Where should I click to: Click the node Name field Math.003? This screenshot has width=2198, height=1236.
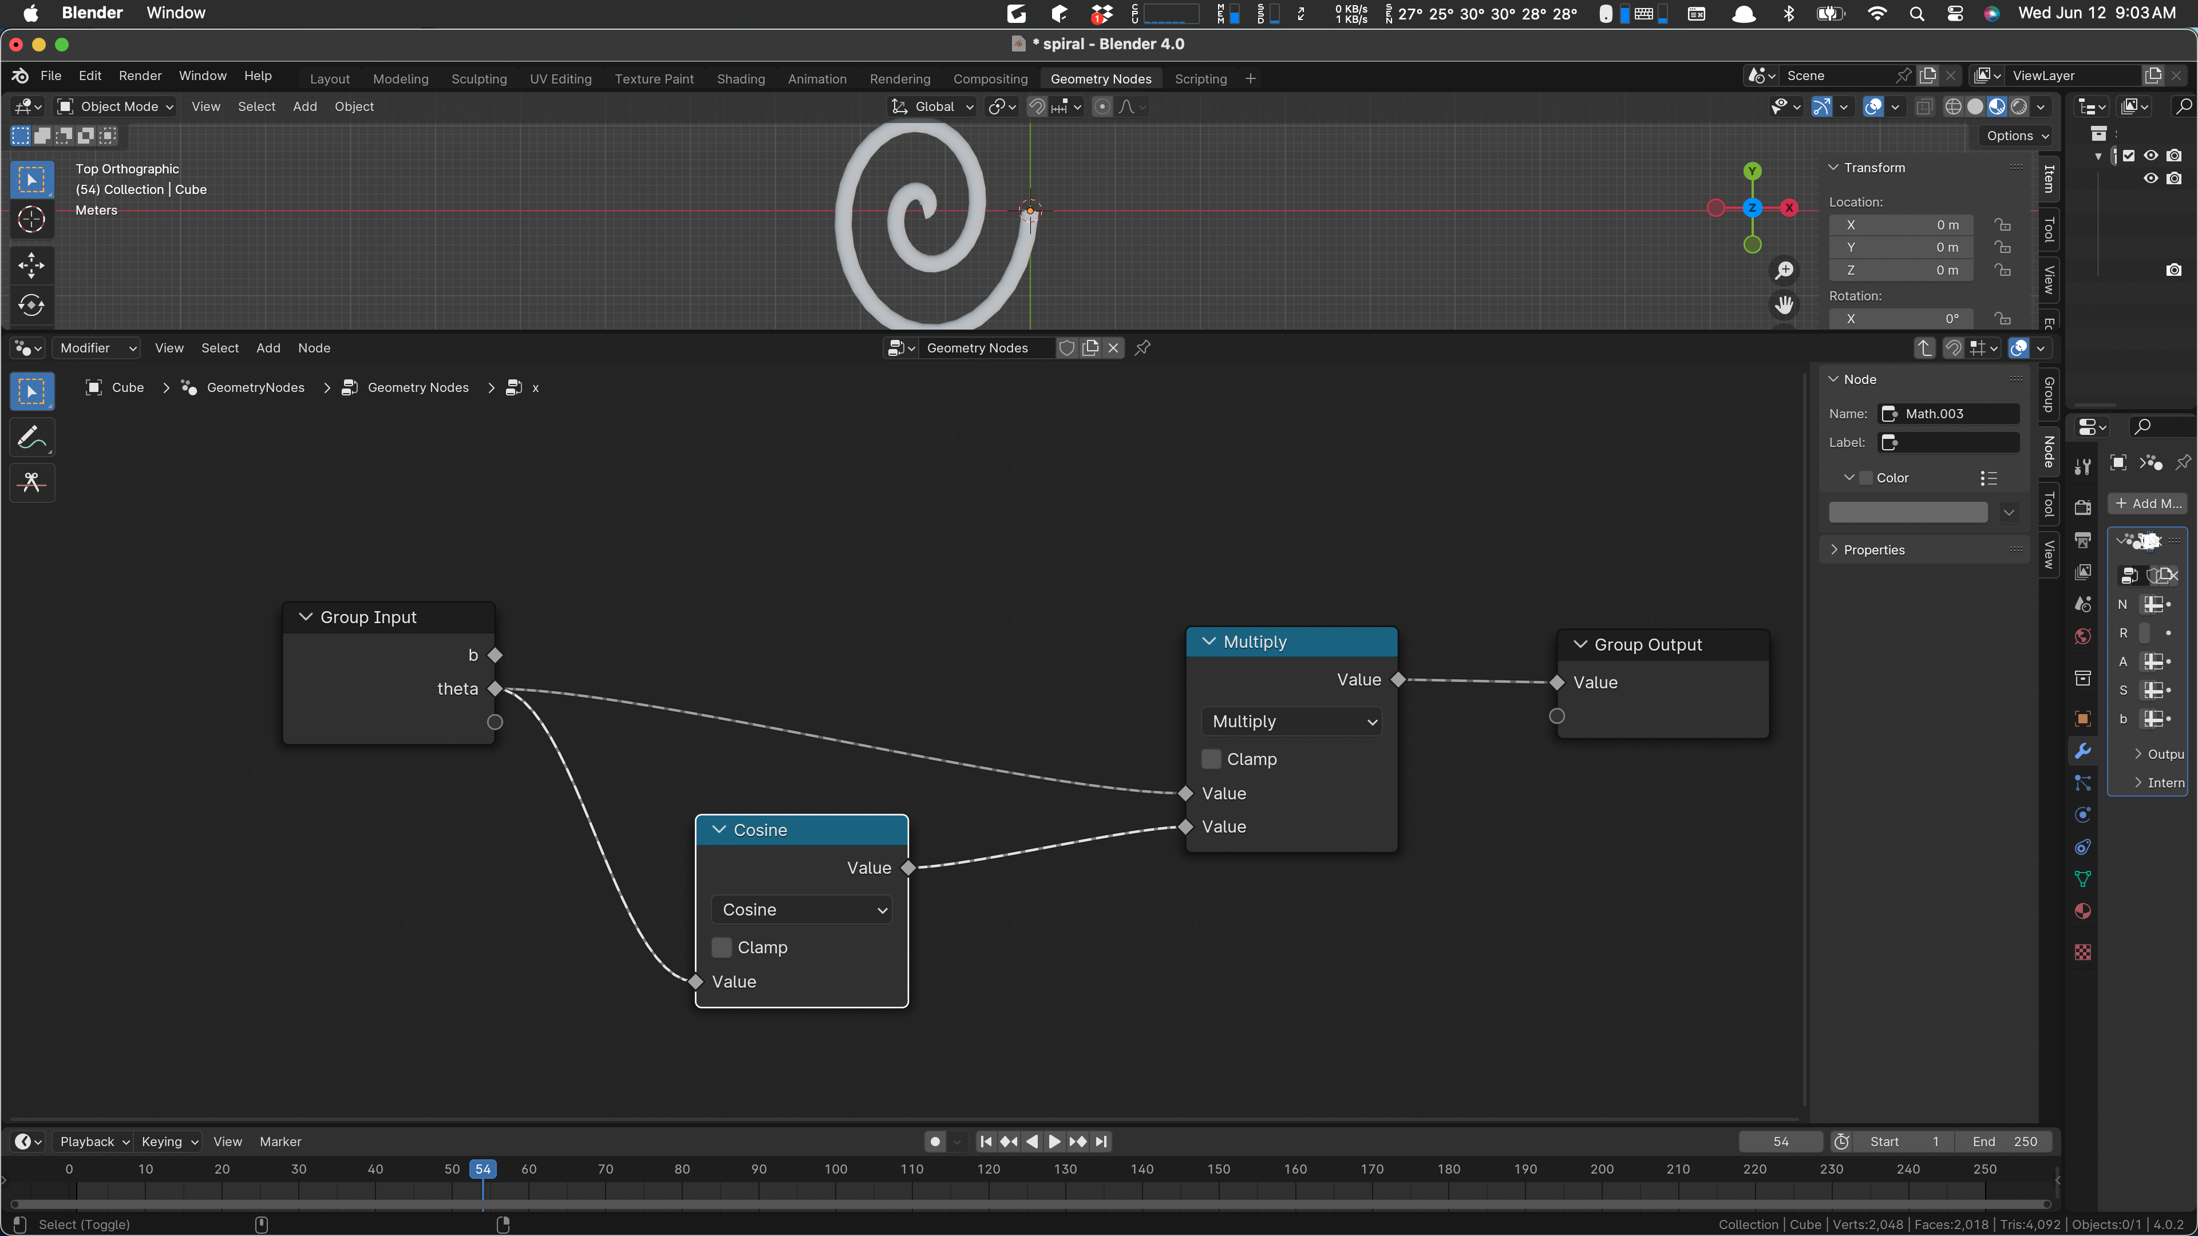(x=1949, y=414)
